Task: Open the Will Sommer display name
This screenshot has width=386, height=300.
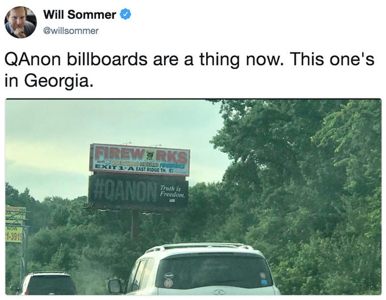Action: tap(80, 15)
